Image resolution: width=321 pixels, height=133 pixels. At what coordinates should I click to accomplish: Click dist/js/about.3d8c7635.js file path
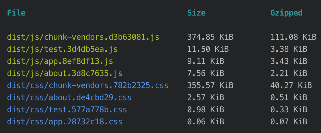[65, 73]
